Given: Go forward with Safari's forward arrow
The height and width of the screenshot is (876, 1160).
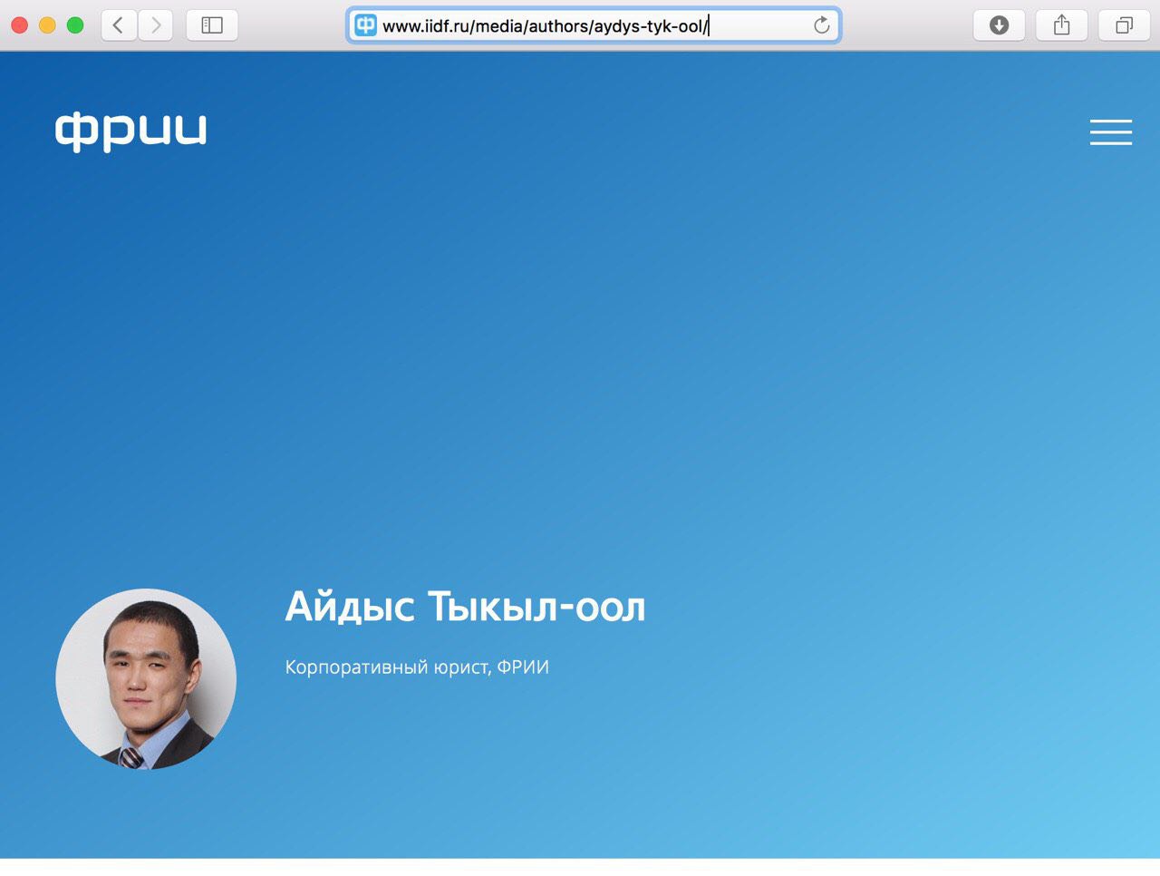Looking at the screenshot, I should click(156, 25).
